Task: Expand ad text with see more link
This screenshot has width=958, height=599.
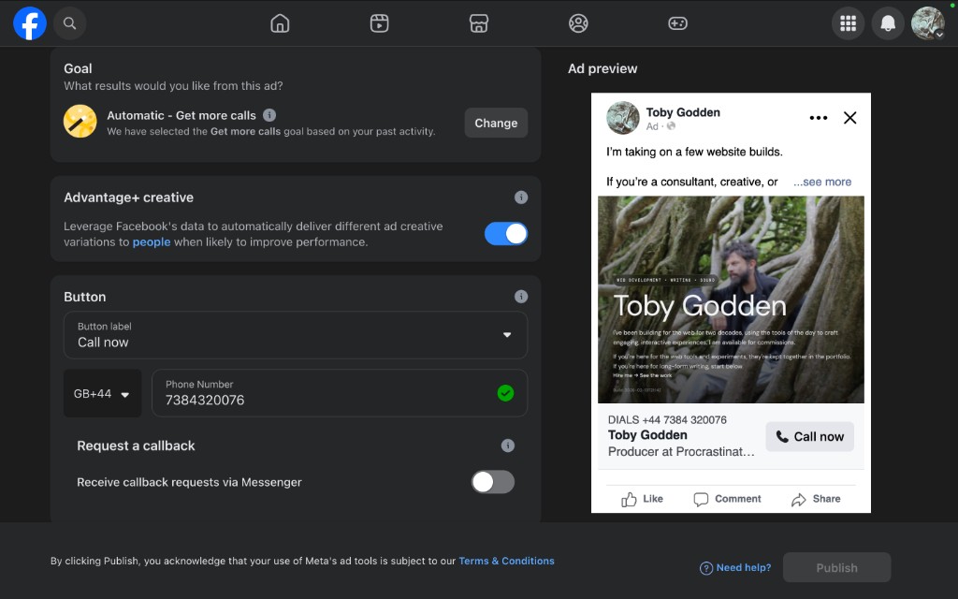Action: [822, 183]
